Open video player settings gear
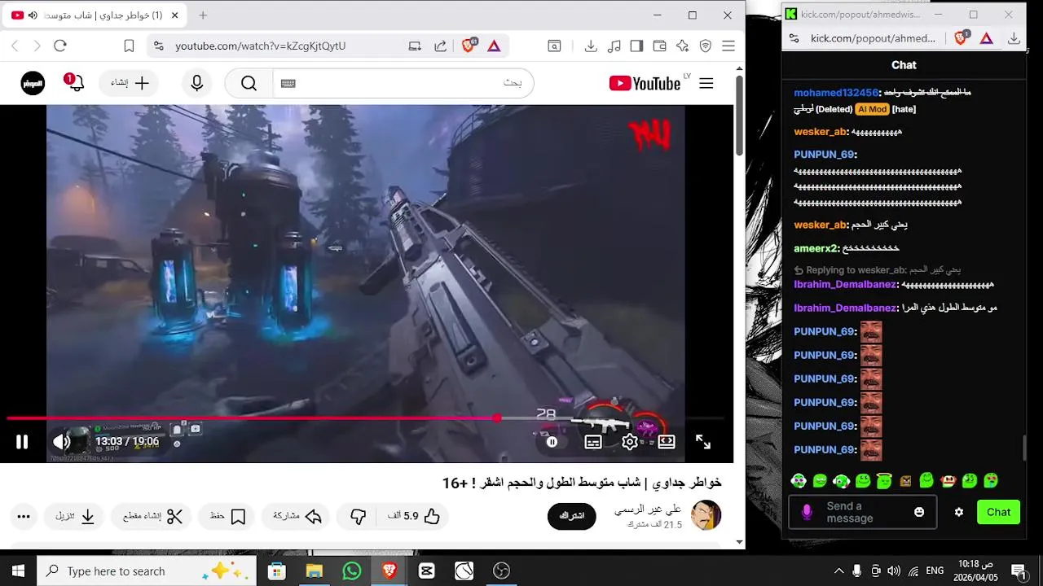This screenshot has width=1043, height=586. coord(630,442)
